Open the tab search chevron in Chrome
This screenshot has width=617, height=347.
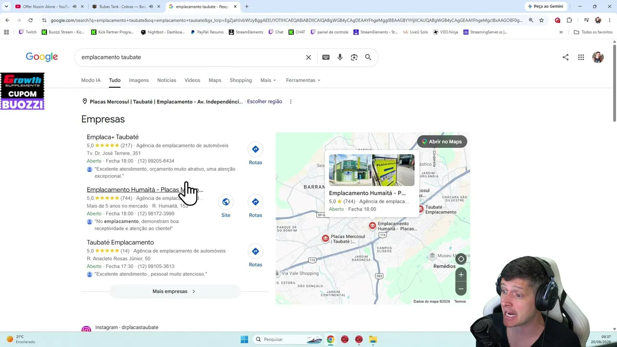pos(6,7)
